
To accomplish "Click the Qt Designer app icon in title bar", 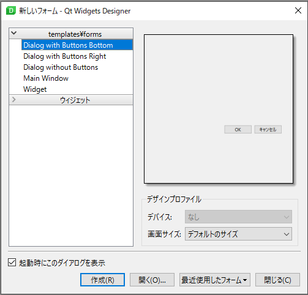I will pyautogui.click(x=11, y=10).
